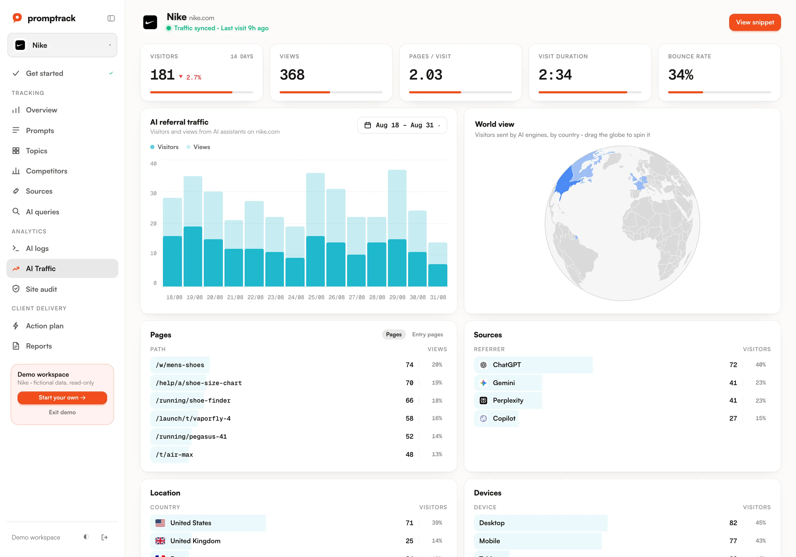The width and height of the screenshot is (796, 557).
Task: Click the Desktop device row
Action: point(622,523)
